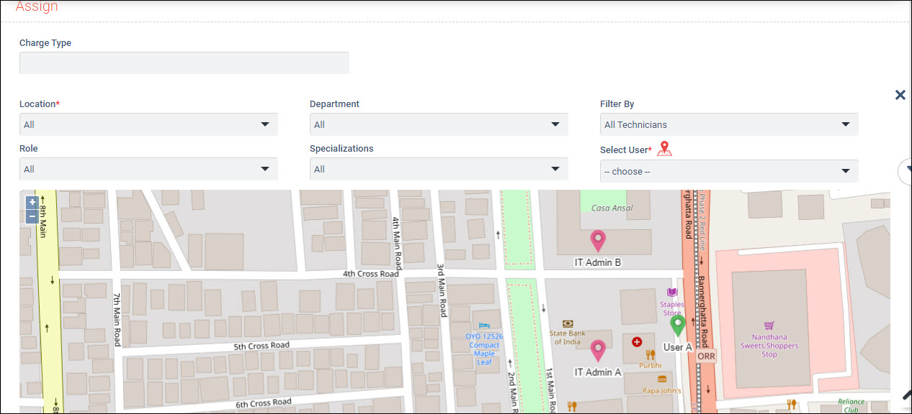Open the Location dropdown
Image resolution: width=912 pixels, height=414 pixels.
148,124
